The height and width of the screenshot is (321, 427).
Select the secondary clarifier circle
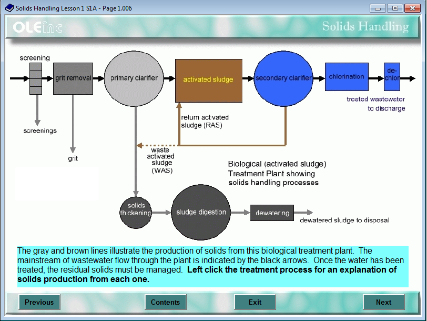[x=284, y=77]
